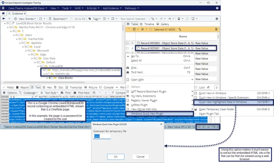Click the tree pane vertical scrollbar

[x=123, y=28]
